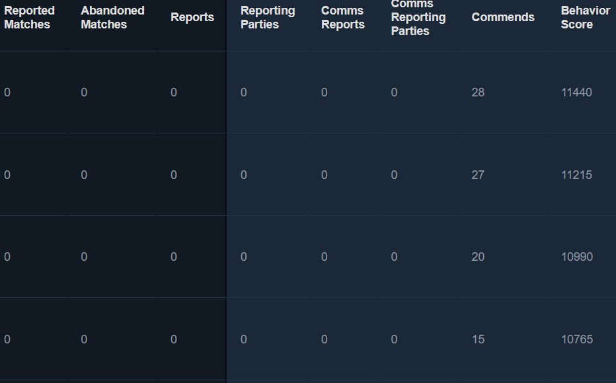The image size is (616, 383).
Task: Click the Reports column header
Action: [x=192, y=17]
